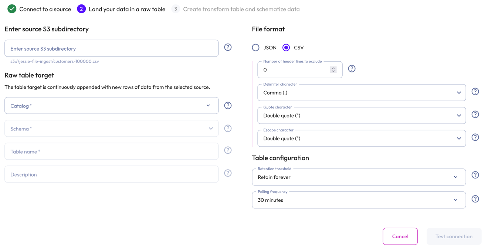Viewport: 485px width, 249px height.
Task: Go back to the Connect to a source step
Action: pyautogui.click(x=39, y=9)
